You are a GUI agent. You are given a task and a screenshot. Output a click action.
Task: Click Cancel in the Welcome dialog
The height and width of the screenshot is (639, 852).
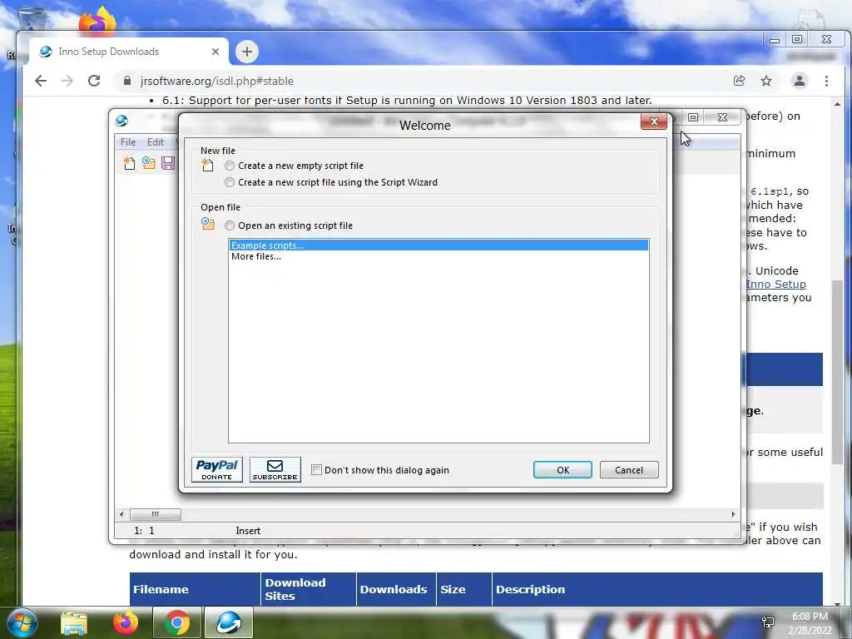629,470
